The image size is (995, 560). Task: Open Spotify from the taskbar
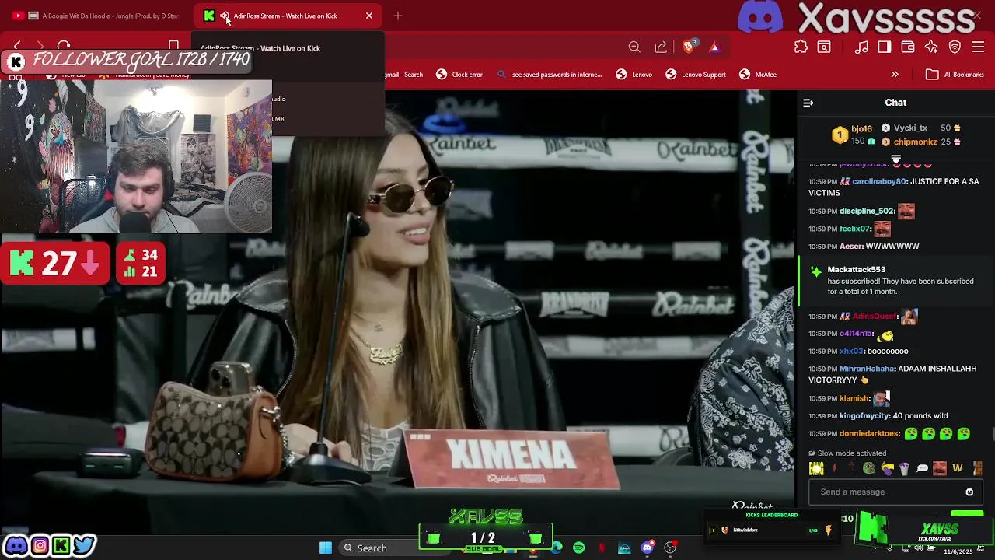tap(579, 548)
